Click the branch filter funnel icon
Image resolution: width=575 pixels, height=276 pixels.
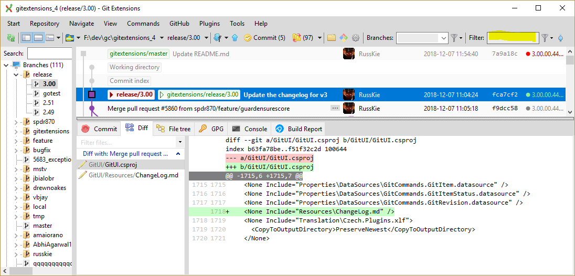pyautogui.click(x=454, y=37)
